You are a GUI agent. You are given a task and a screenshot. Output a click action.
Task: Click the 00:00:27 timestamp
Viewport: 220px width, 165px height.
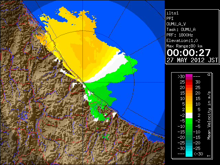(189, 53)
